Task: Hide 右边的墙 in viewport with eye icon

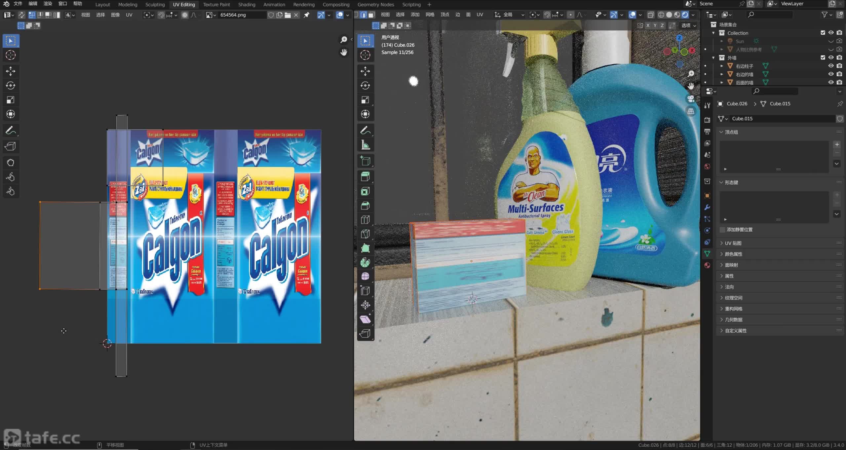Action: coord(831,74)
